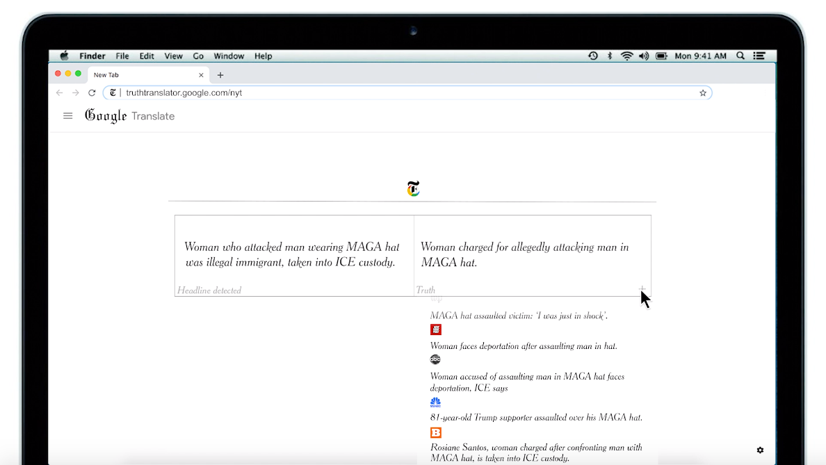Click the MSNBC peacock source icon
Screen dimensions: 826x465
point(436,402)
